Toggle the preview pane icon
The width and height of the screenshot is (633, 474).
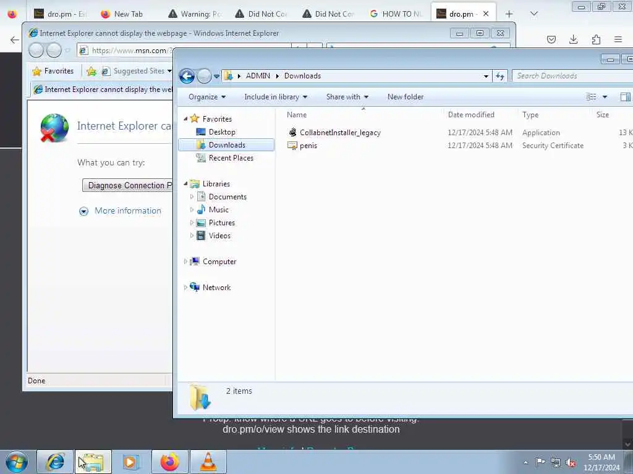pos(625,97)
